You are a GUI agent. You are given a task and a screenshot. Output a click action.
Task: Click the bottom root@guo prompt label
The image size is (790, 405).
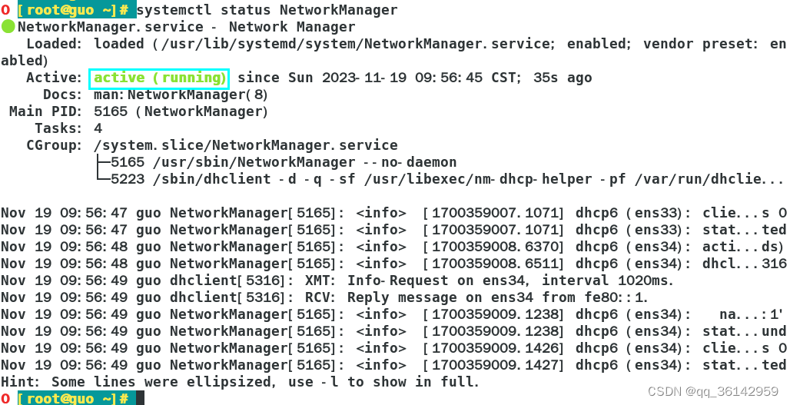77,398
